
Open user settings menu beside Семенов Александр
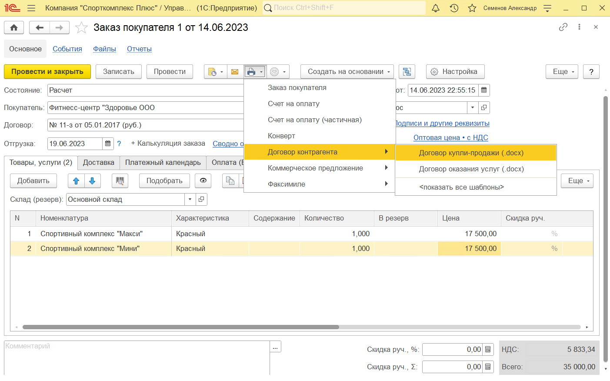pos(547,8)
